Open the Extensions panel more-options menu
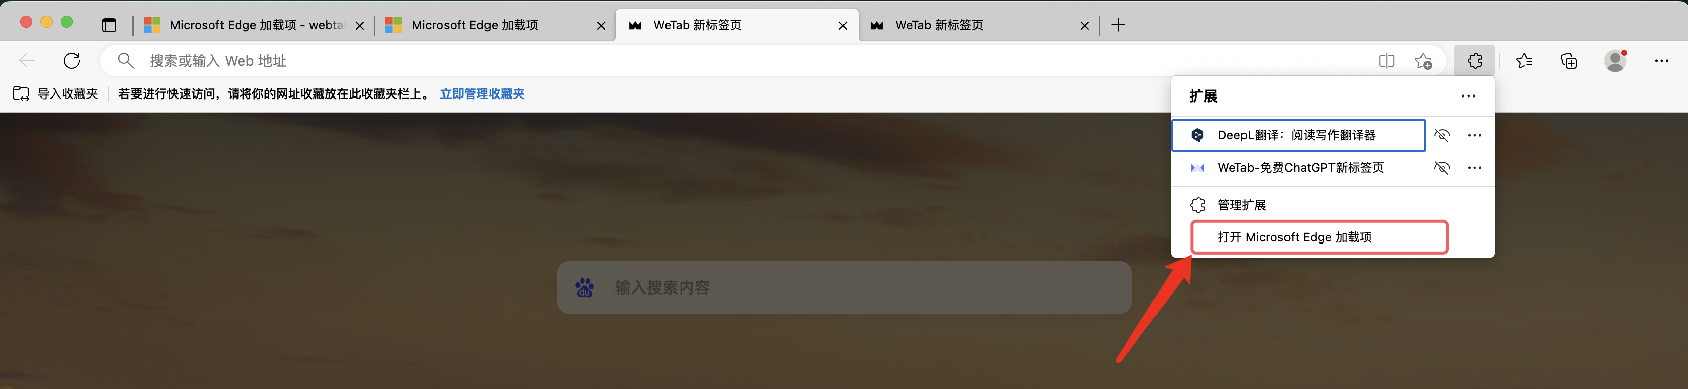Screen dimensions: 1688x389 tap(1469, 96)
